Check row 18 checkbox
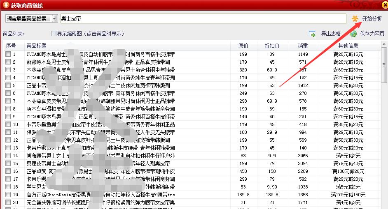 click(8, 187)
